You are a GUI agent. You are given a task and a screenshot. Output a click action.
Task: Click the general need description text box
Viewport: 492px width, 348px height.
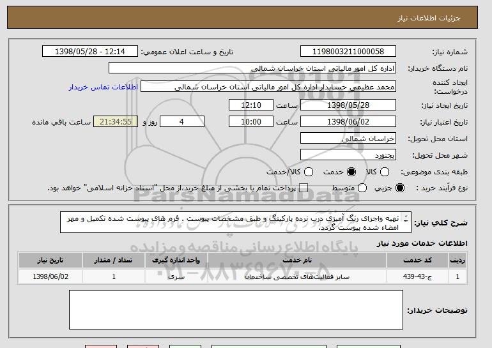coord(236,223)
